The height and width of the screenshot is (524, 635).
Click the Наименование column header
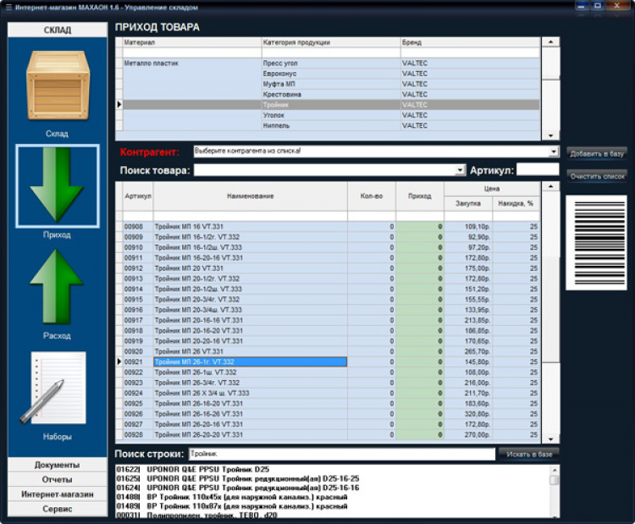tap(251, 196)
